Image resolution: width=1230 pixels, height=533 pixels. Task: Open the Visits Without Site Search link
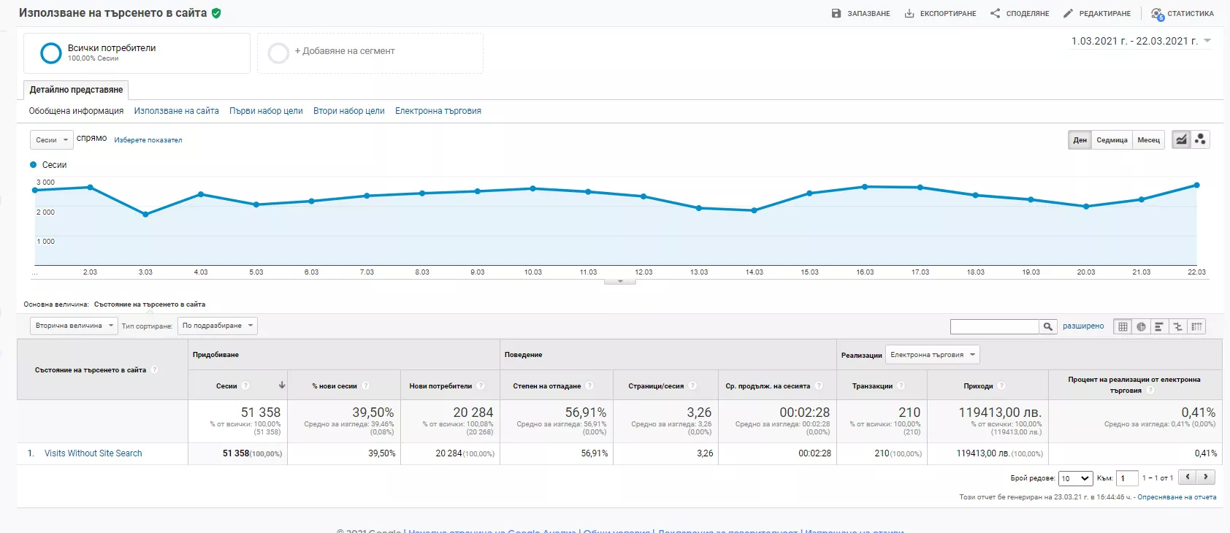[x=93, y=453]
